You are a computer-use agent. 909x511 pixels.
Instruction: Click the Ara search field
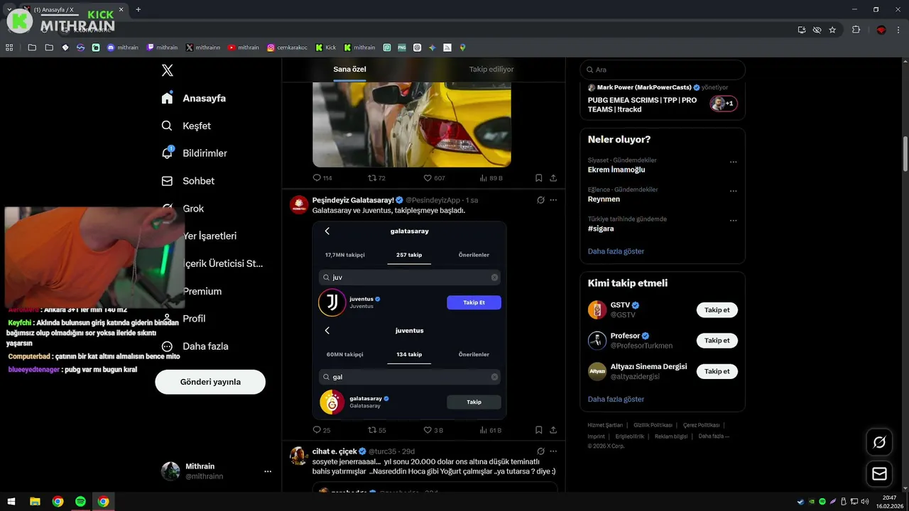[663, 70]
